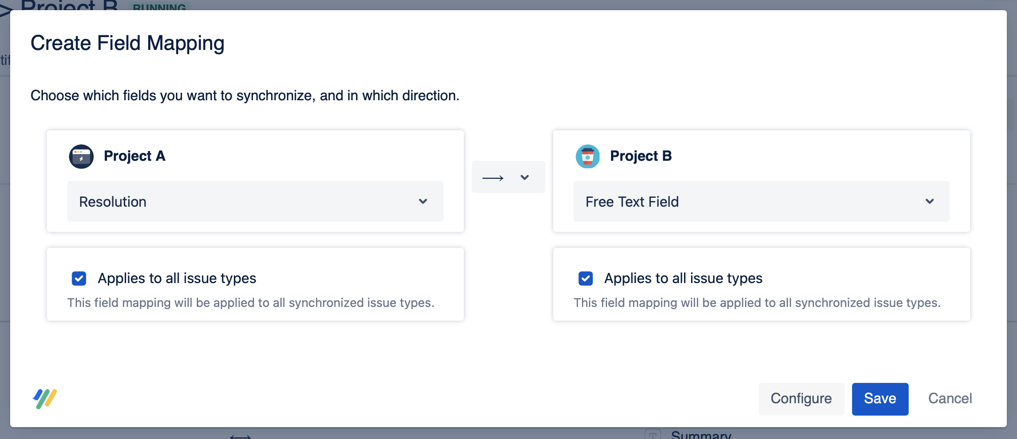
Task: Click the Project A application icon
Action: (81, 156)
